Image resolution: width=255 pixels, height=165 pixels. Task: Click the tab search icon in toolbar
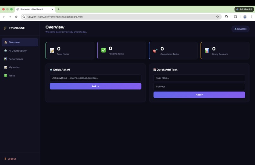pos(235,17)
